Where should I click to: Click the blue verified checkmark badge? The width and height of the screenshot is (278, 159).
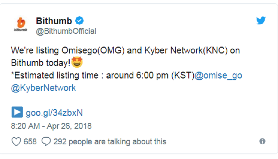(79, 21)
